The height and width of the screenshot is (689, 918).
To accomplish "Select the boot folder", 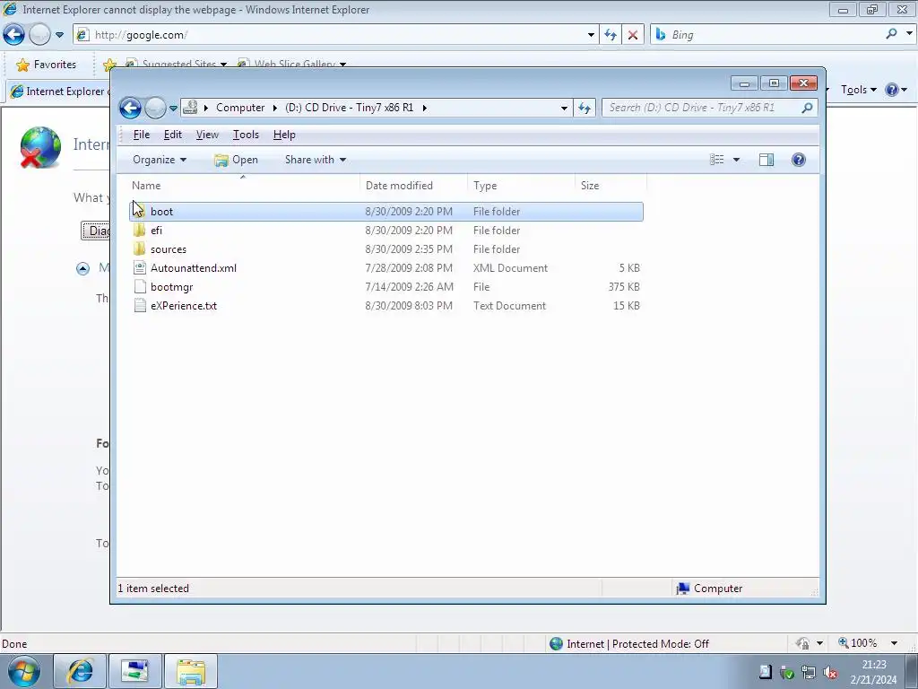I will click(385, 212).
